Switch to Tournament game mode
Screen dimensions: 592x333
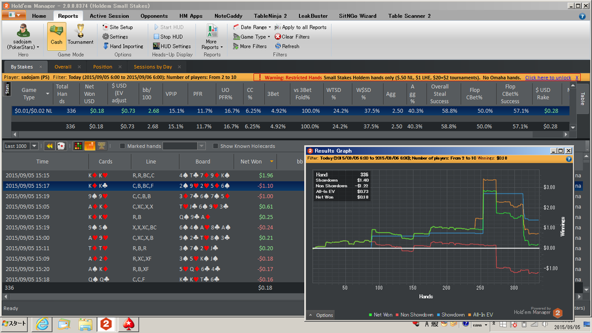click(x=80, y=36)
